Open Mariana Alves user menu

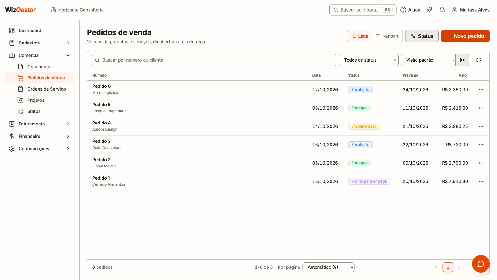click(471, 10)
